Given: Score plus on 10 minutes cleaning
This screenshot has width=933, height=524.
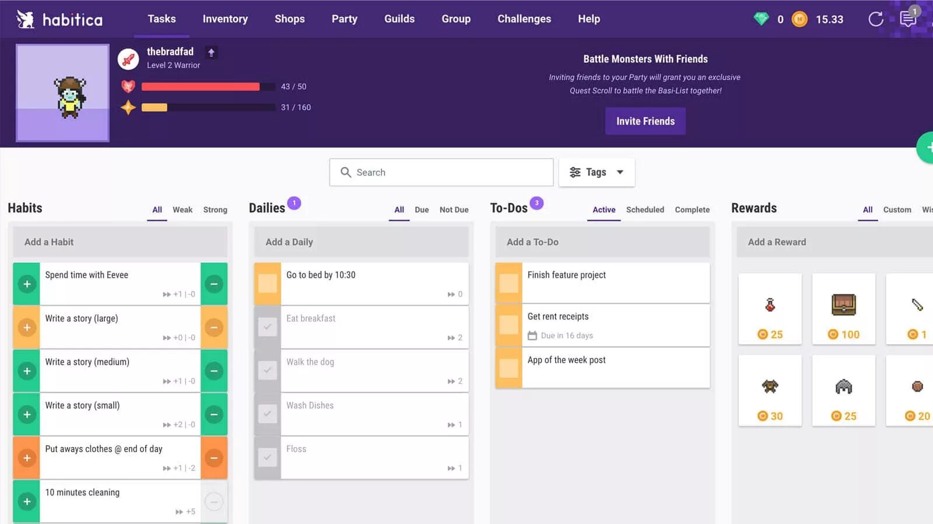Looking at the screenshot, I should pyautogui.click(x=27, y=501).
